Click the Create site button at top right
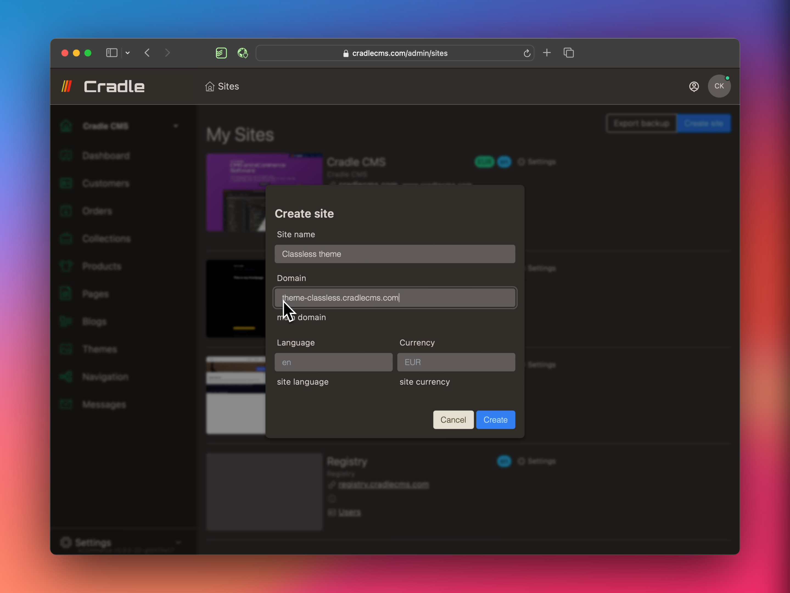Screen dimensions: 790x593 click(x=704, y=124)
